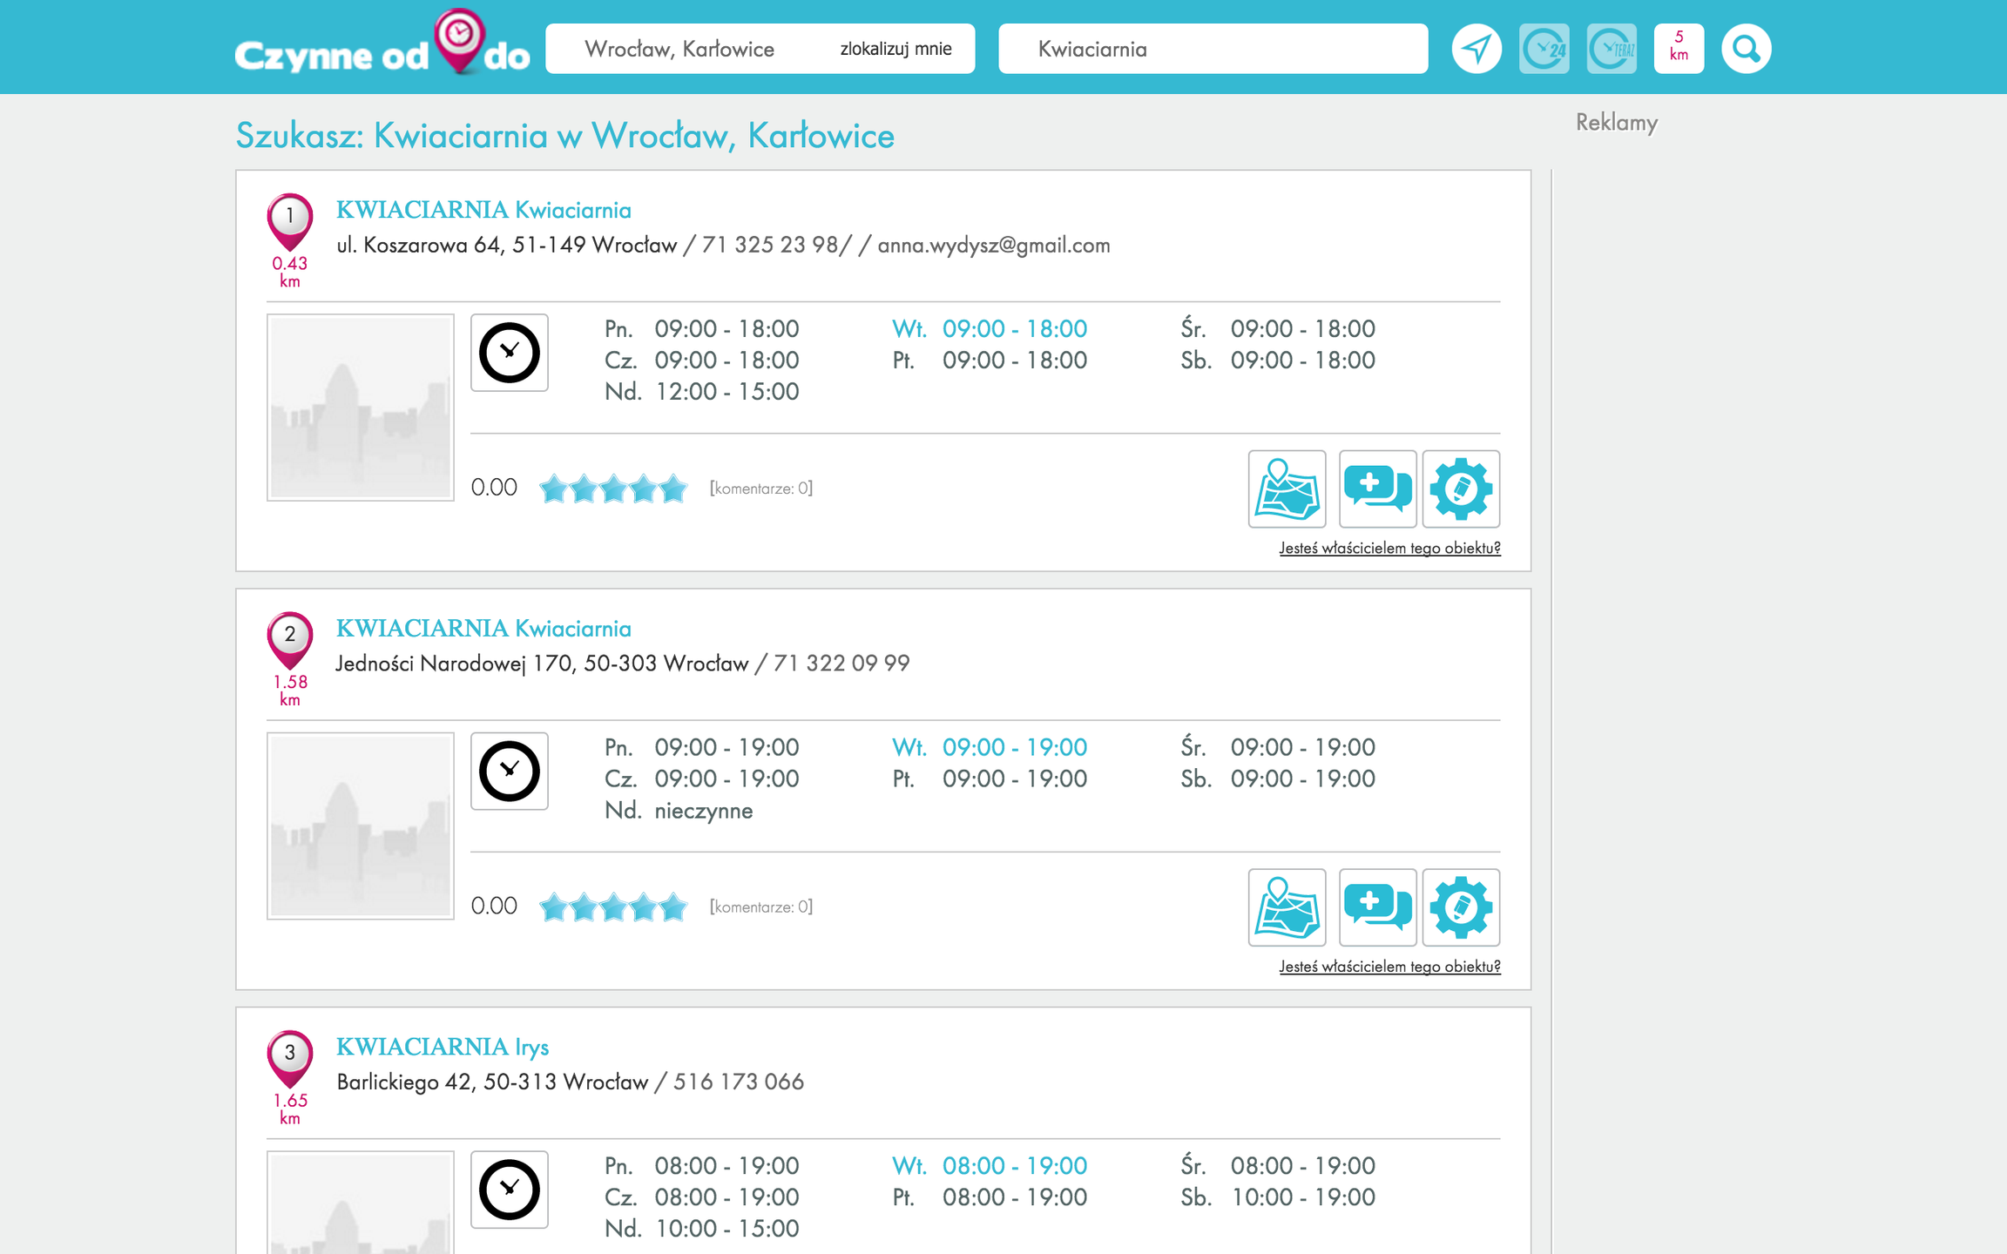This screenshot has width=2007, height=1254.
Task: Click owner link under Jedności Narodowej listing
Action: [x=1389, y=967]
